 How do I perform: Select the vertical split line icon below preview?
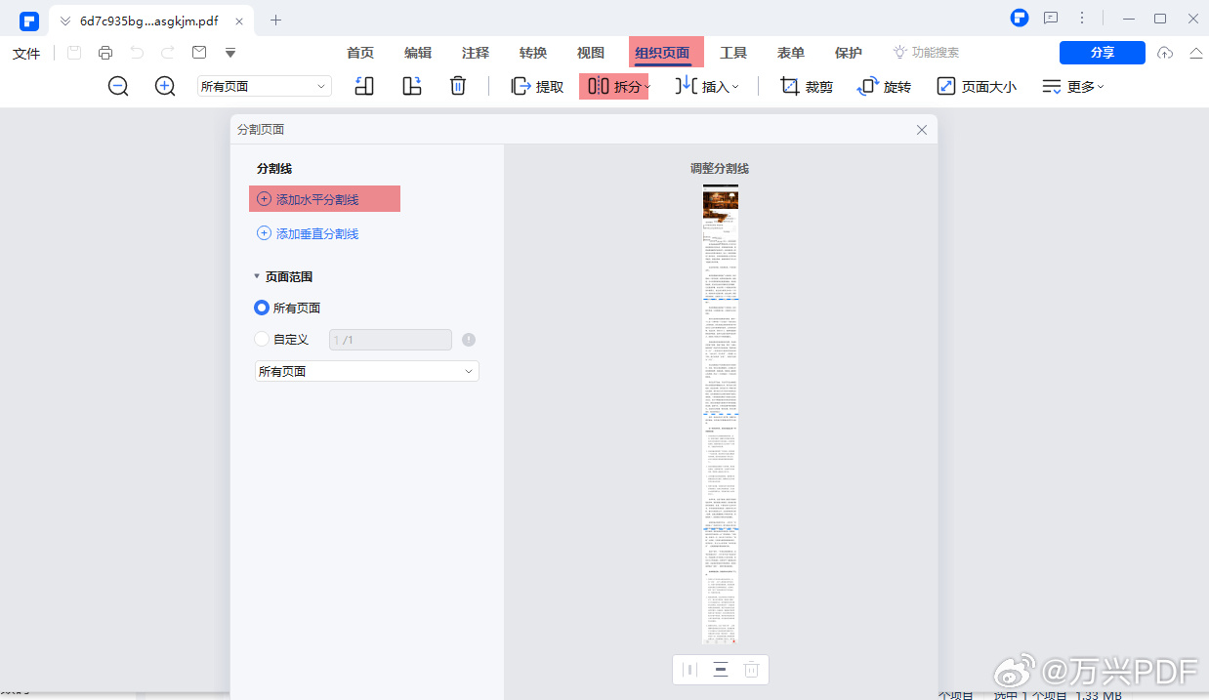pos(688,670)
